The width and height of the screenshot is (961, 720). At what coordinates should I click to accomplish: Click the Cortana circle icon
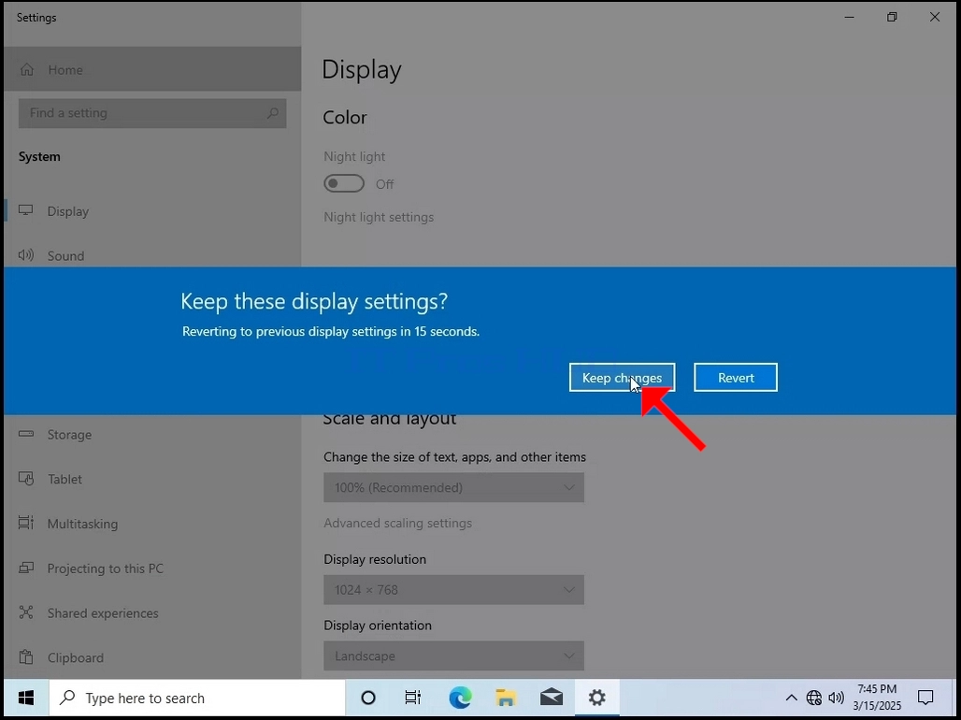368,698
